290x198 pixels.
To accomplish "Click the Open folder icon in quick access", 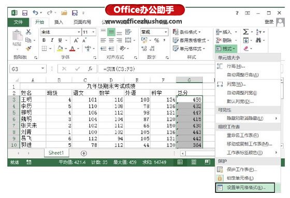I will pyautogui.click(x=64, y=13).
